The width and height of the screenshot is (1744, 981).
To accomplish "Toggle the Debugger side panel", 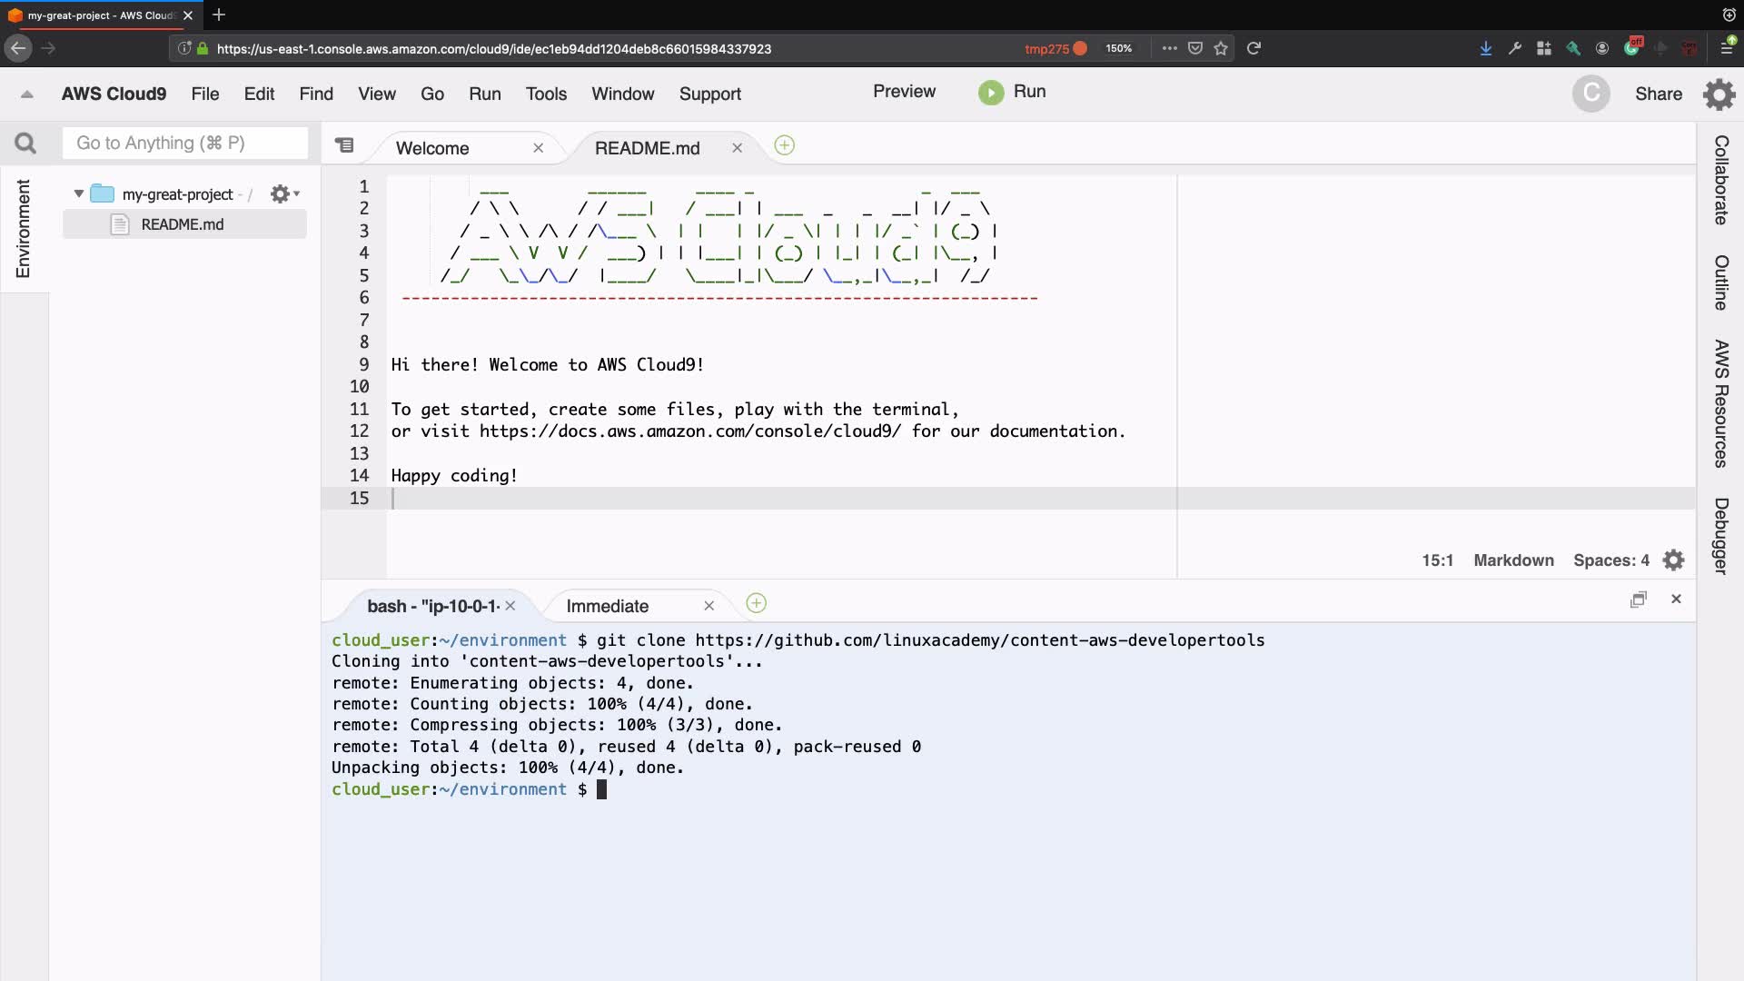I will click(1720, 536).
